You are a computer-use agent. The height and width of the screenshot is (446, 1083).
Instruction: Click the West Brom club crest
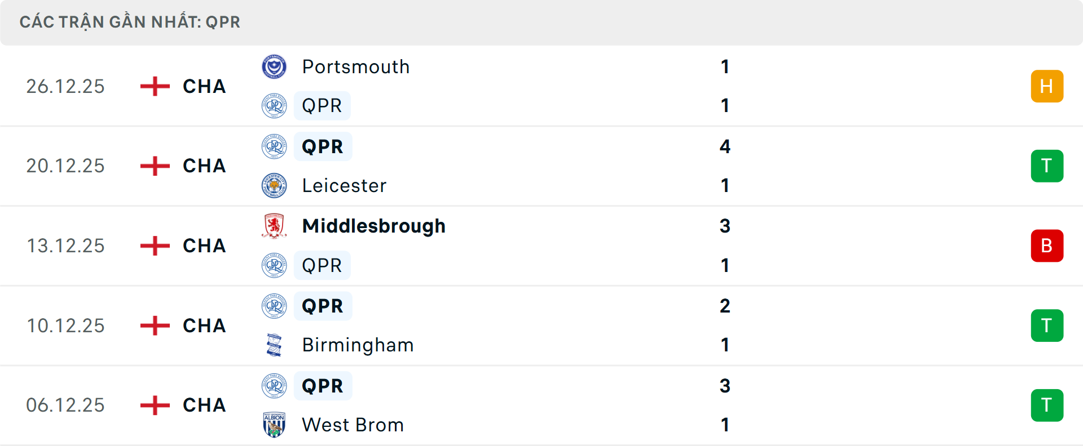pos(274,425)
